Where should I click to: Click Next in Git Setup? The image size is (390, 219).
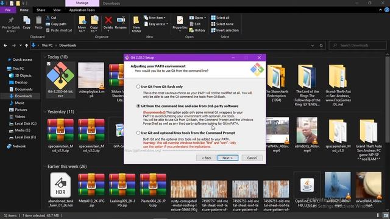(x=227, y=158)
